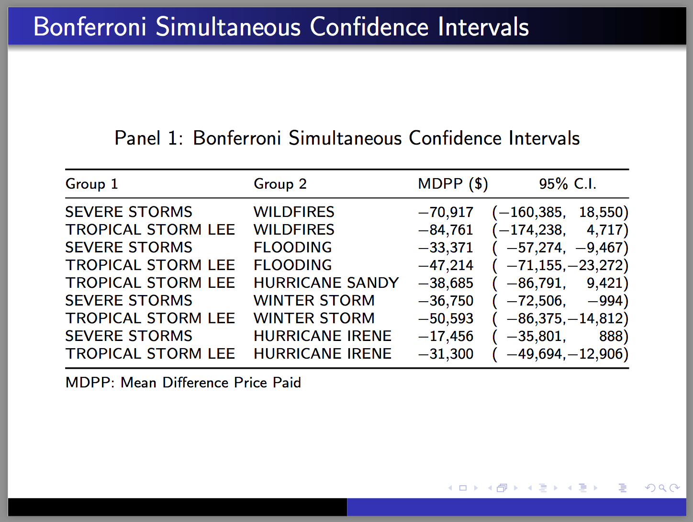Image resolution: width=693 pixels, height=522 pixels.
Task: Click the interval (−57,274, −9,467)
Action: point(560,248)
